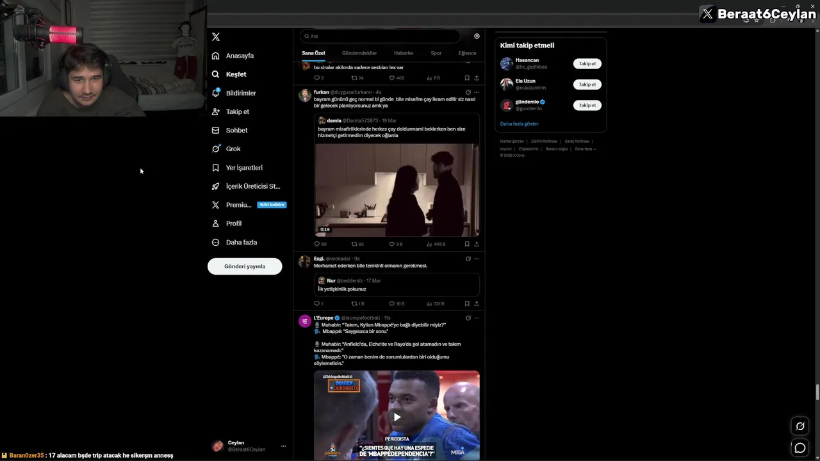Open more options on furkan's post
The height and width of the screenshot is (461, 820).
477,92
